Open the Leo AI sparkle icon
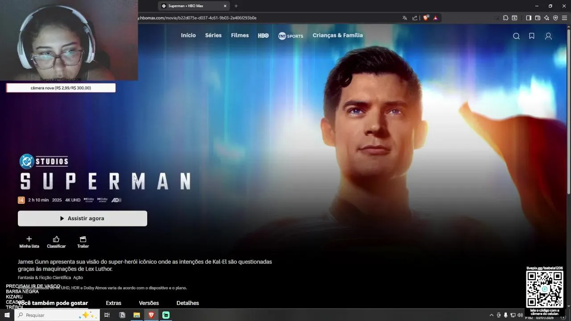 point(546,18)
